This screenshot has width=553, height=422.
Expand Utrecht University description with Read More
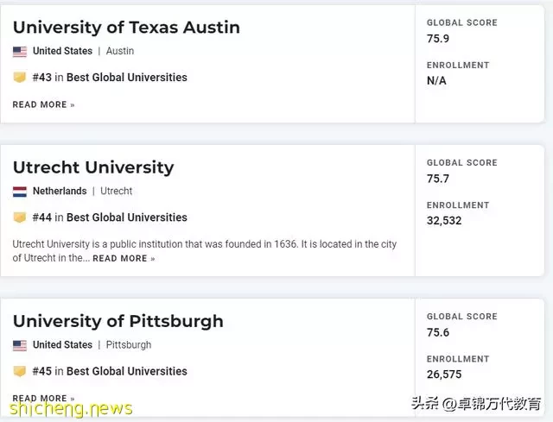click(124, 259)
